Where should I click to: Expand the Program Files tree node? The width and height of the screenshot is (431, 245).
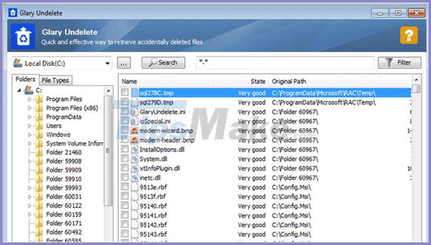click(x=30, y=99)
